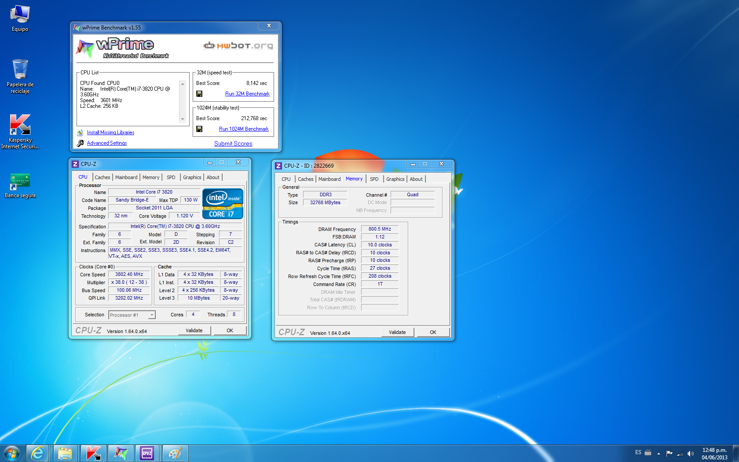Open Advanced Settings link in wPrime
The width and height of the screenshot is (739, 462).
tap(107, 143)
